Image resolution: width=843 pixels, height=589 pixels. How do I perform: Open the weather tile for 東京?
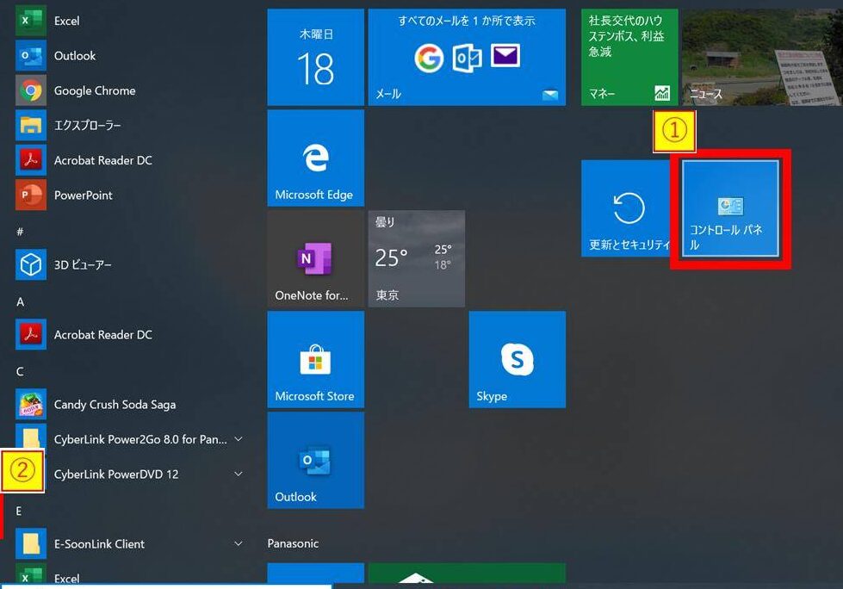click(417, 258)
